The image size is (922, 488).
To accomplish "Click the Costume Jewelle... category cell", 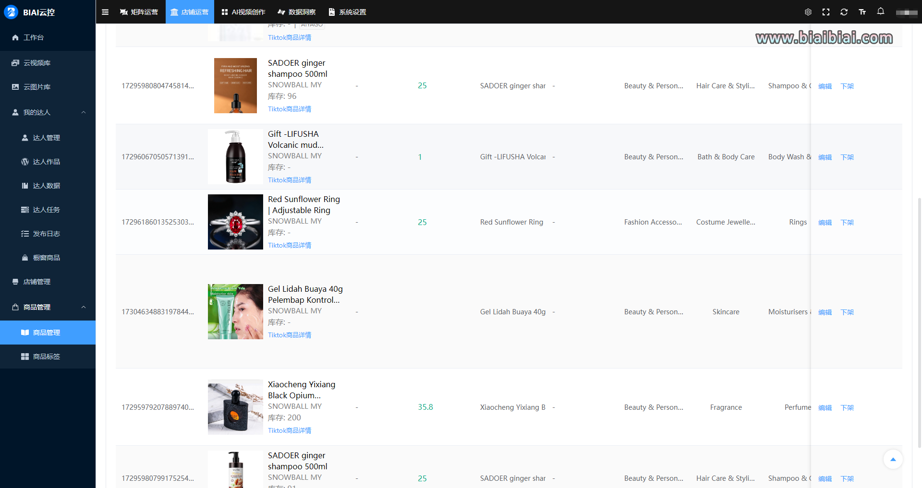I will (726, 222).
